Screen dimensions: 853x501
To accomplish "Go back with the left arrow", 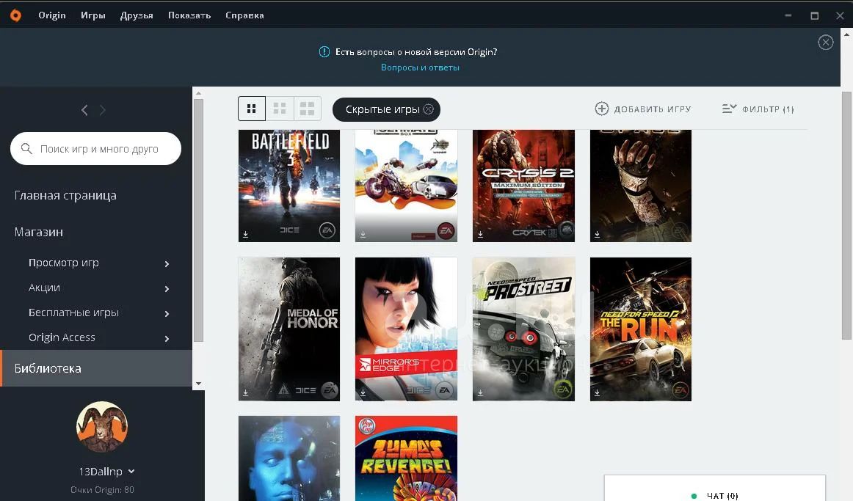I will tap(84, 110).
